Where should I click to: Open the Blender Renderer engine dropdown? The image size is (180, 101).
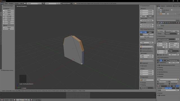point(67,3)
